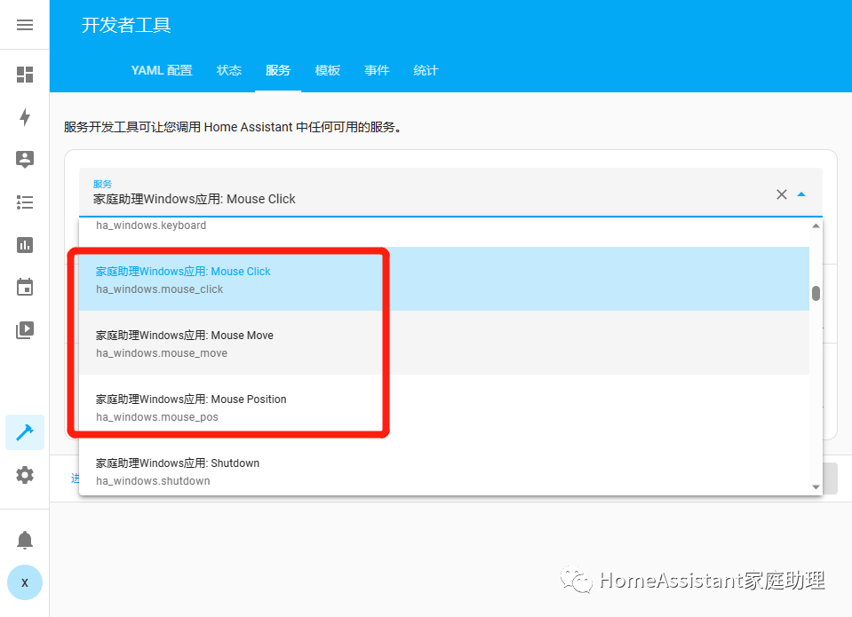This screenshot has height=617, width=852.
Task: Switch to the 统计 tab
Action: click(426, 71)
